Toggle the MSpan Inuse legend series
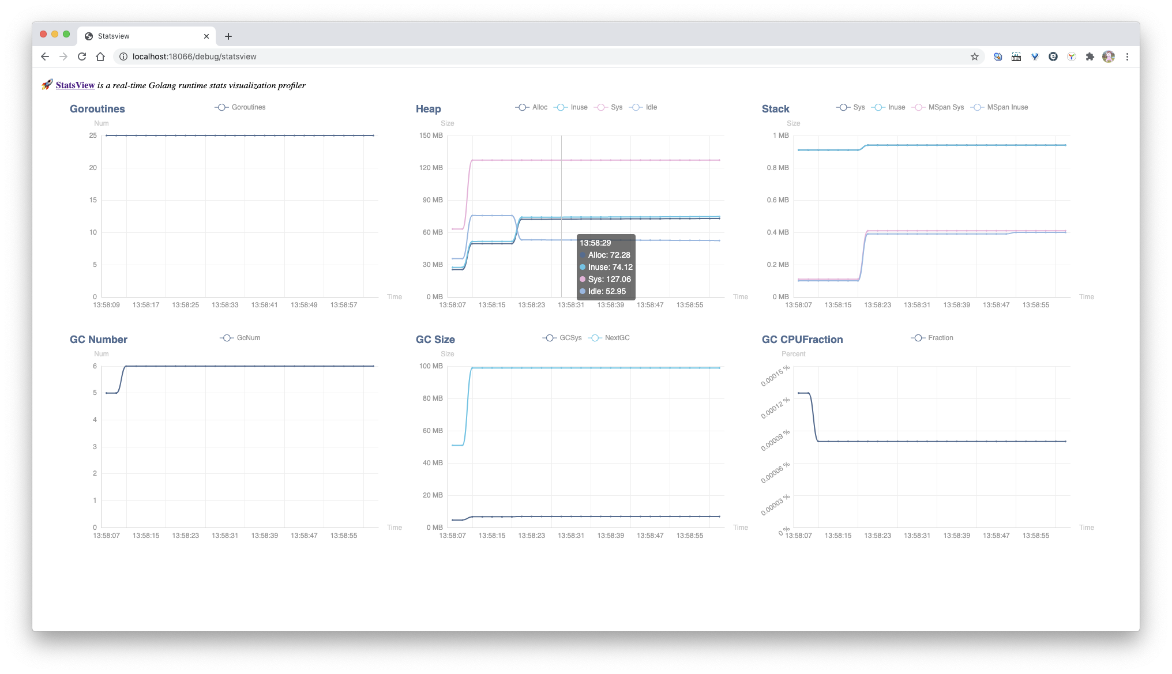 click(x=999, y=107)
